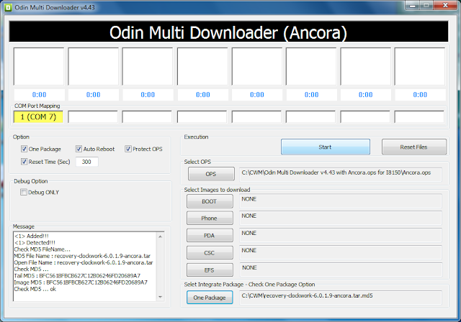Image resolution: width=461 pixels, height=322 pixels.
Task: Click the Odin Multi Downloader (Ancora) banner
Action: point(228,32)
